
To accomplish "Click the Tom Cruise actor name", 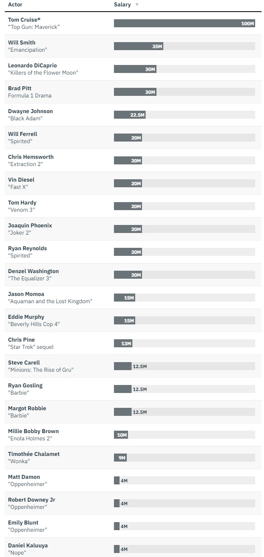I will pyautogui.click(x=24, y=20).
